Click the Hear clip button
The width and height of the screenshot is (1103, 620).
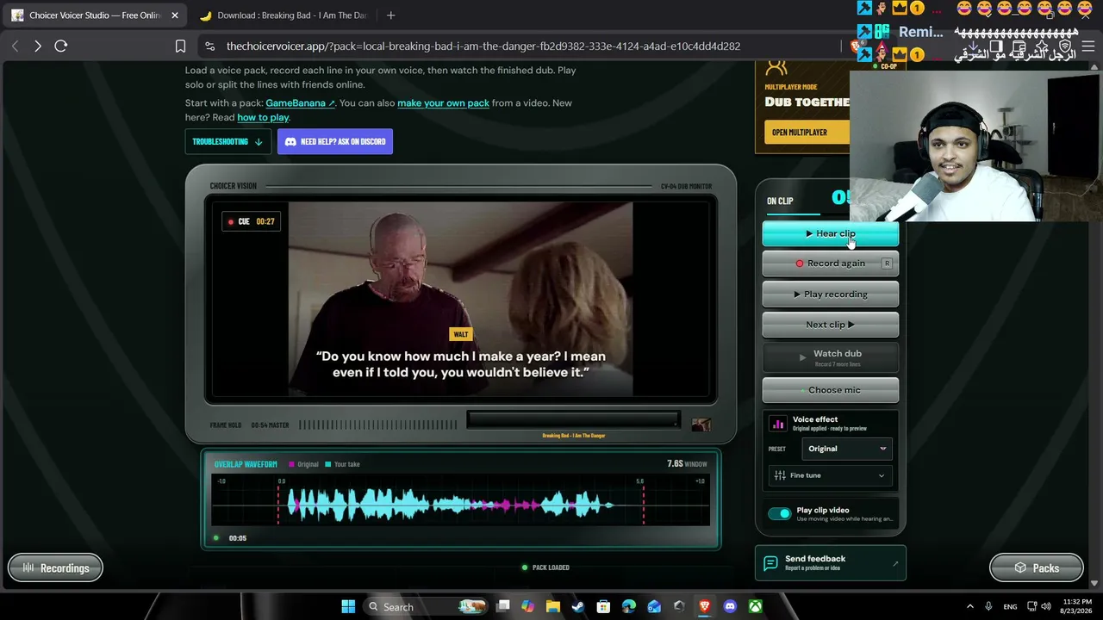(830, 233)
